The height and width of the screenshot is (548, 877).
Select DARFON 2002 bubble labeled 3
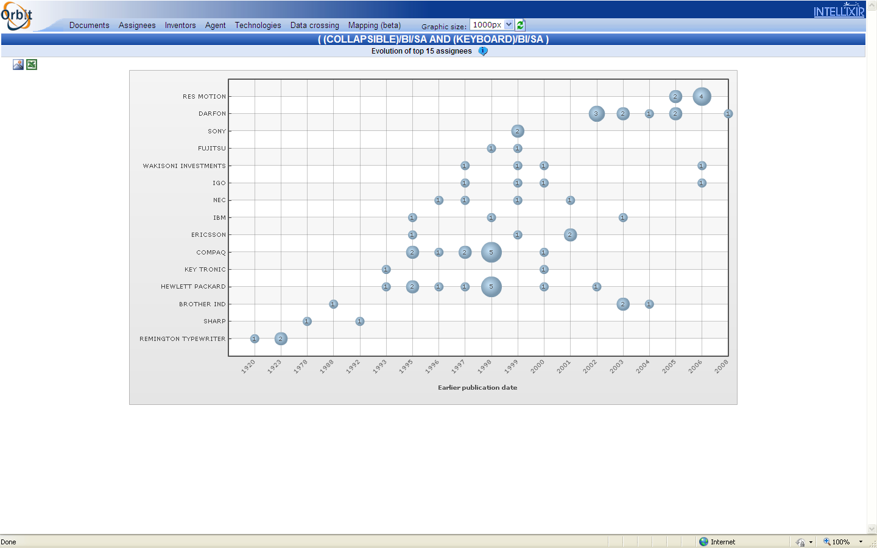tap(597, 114)
